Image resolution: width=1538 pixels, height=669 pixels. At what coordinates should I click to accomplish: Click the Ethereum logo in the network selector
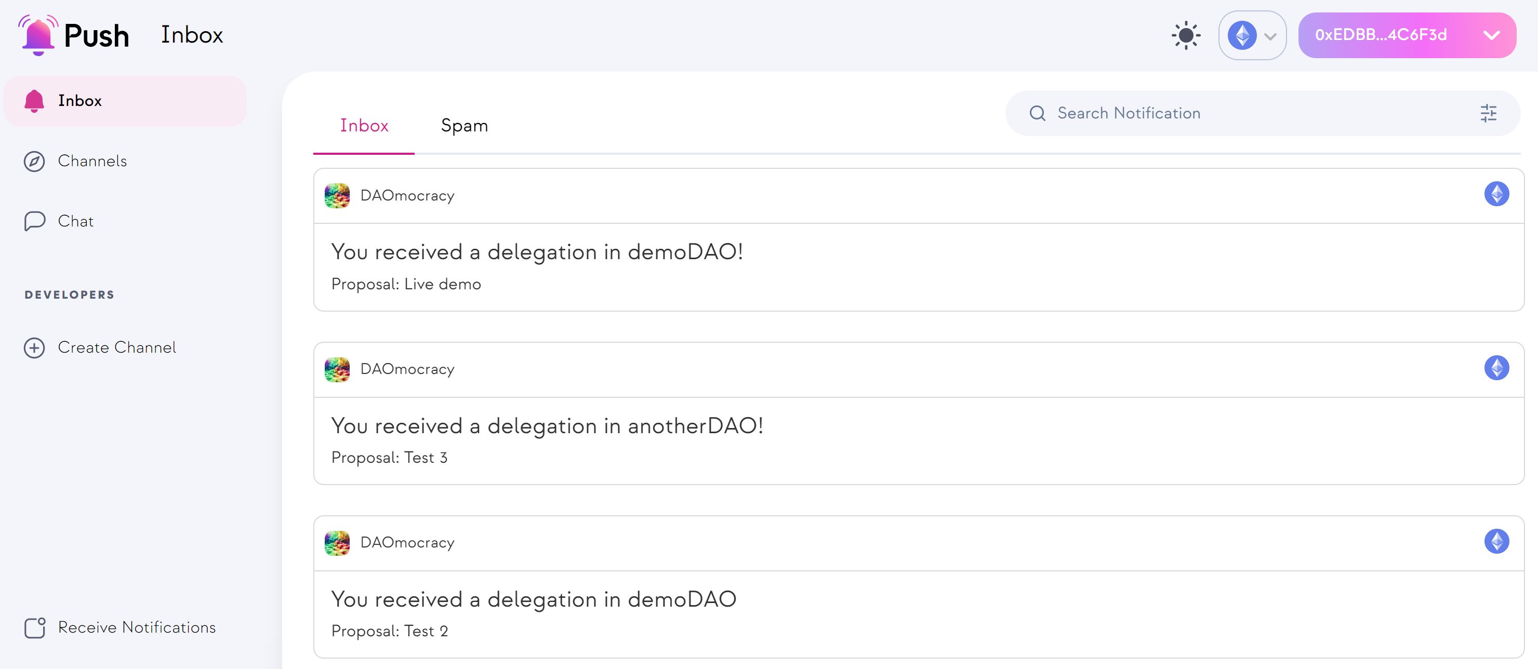point(1242,35)
